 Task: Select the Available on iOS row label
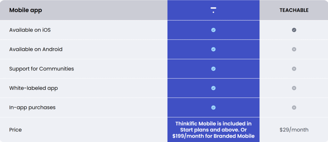(30, 30)
